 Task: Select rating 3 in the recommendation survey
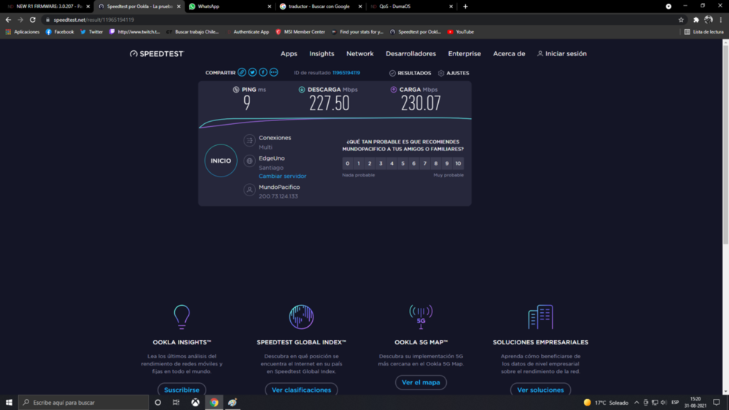point(381,163)
